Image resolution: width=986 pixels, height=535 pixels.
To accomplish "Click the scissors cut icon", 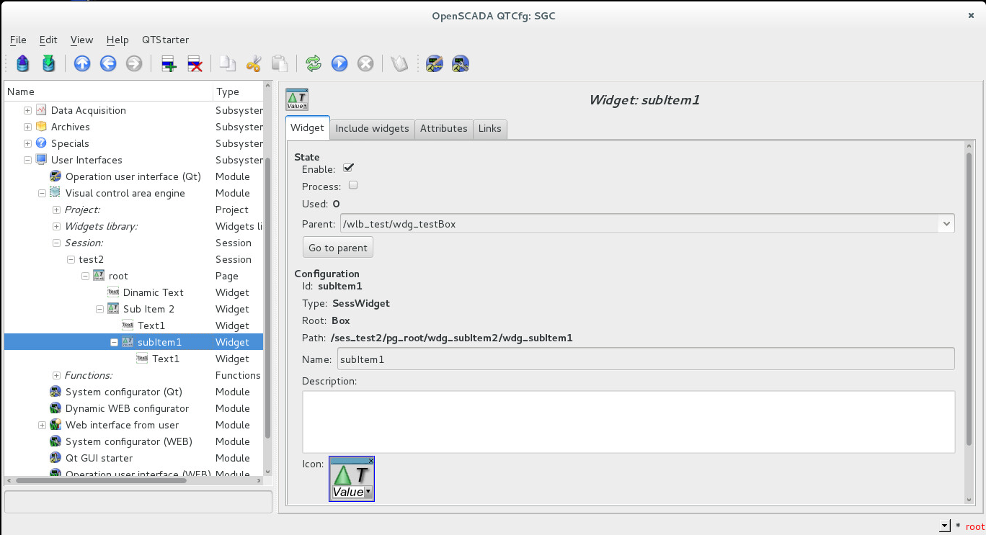I will pyautogui.click(x=253, y=64).
